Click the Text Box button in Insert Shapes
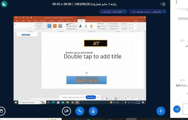Screen dimensions: 188x120 [x=39, y=26]
